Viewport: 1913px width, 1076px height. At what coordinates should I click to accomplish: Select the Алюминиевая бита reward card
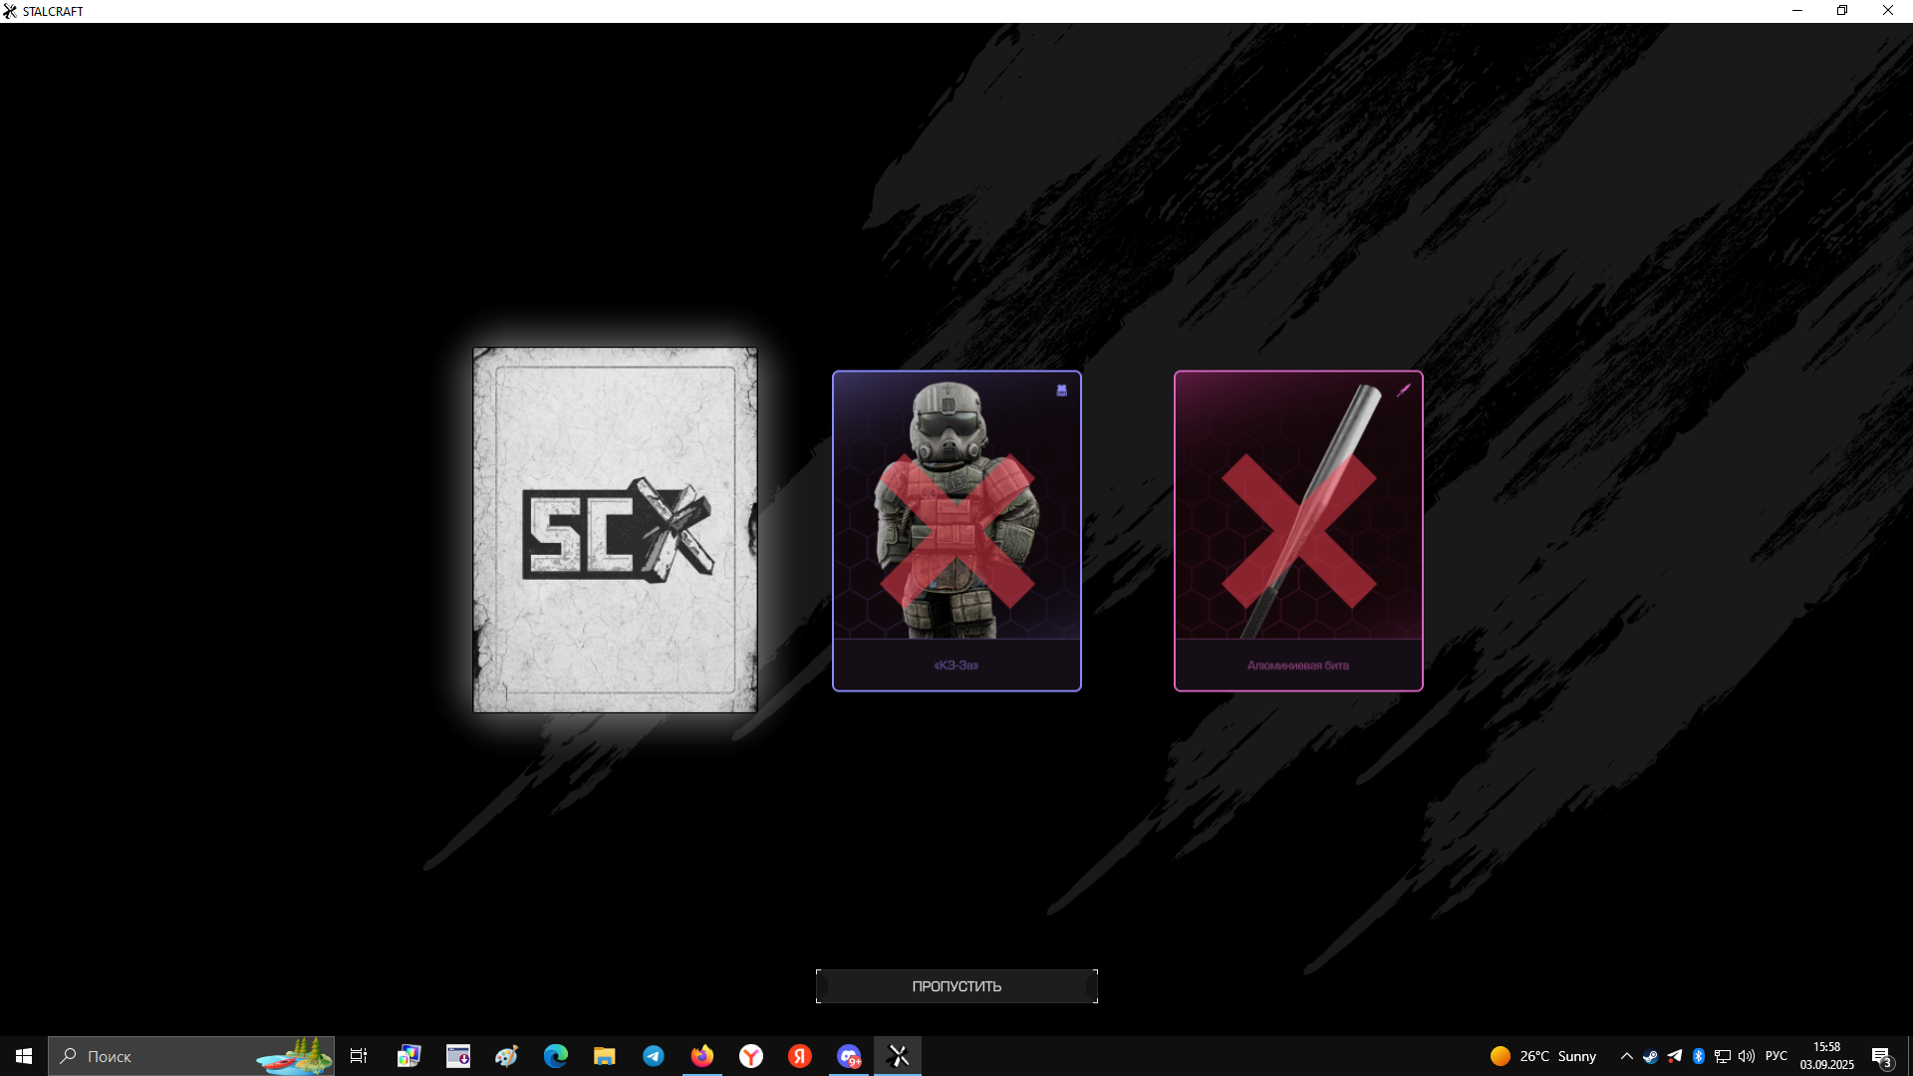click(1298, 531)
